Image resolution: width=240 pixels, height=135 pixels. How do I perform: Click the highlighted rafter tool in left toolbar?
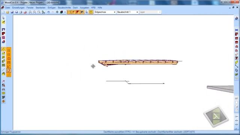[x=3, y=49]
